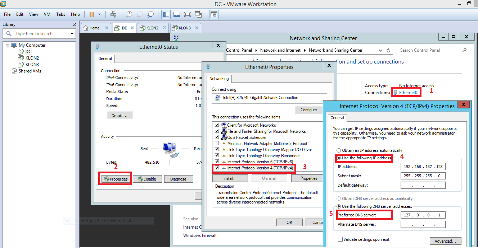Collapse the My Computer tree node
The height and width of the screenshot is (248, 478).
pyautogui.click(x=8, y=45)
